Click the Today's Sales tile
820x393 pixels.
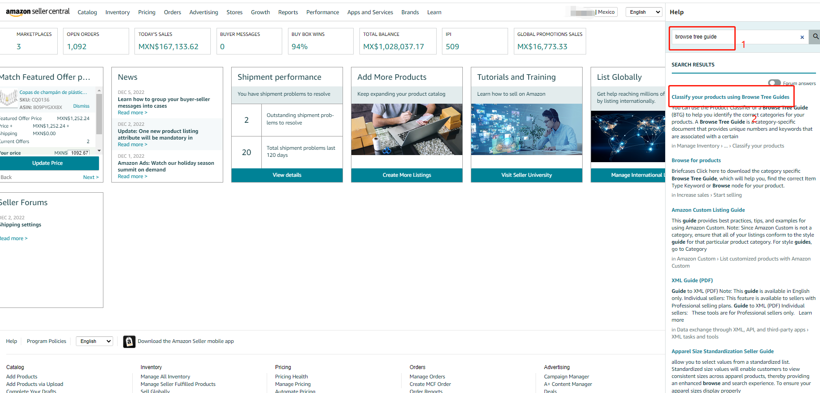173,41
